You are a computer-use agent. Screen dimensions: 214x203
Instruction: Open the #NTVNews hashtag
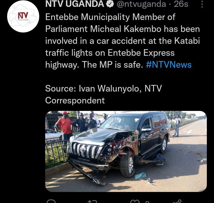coord(169,65)
